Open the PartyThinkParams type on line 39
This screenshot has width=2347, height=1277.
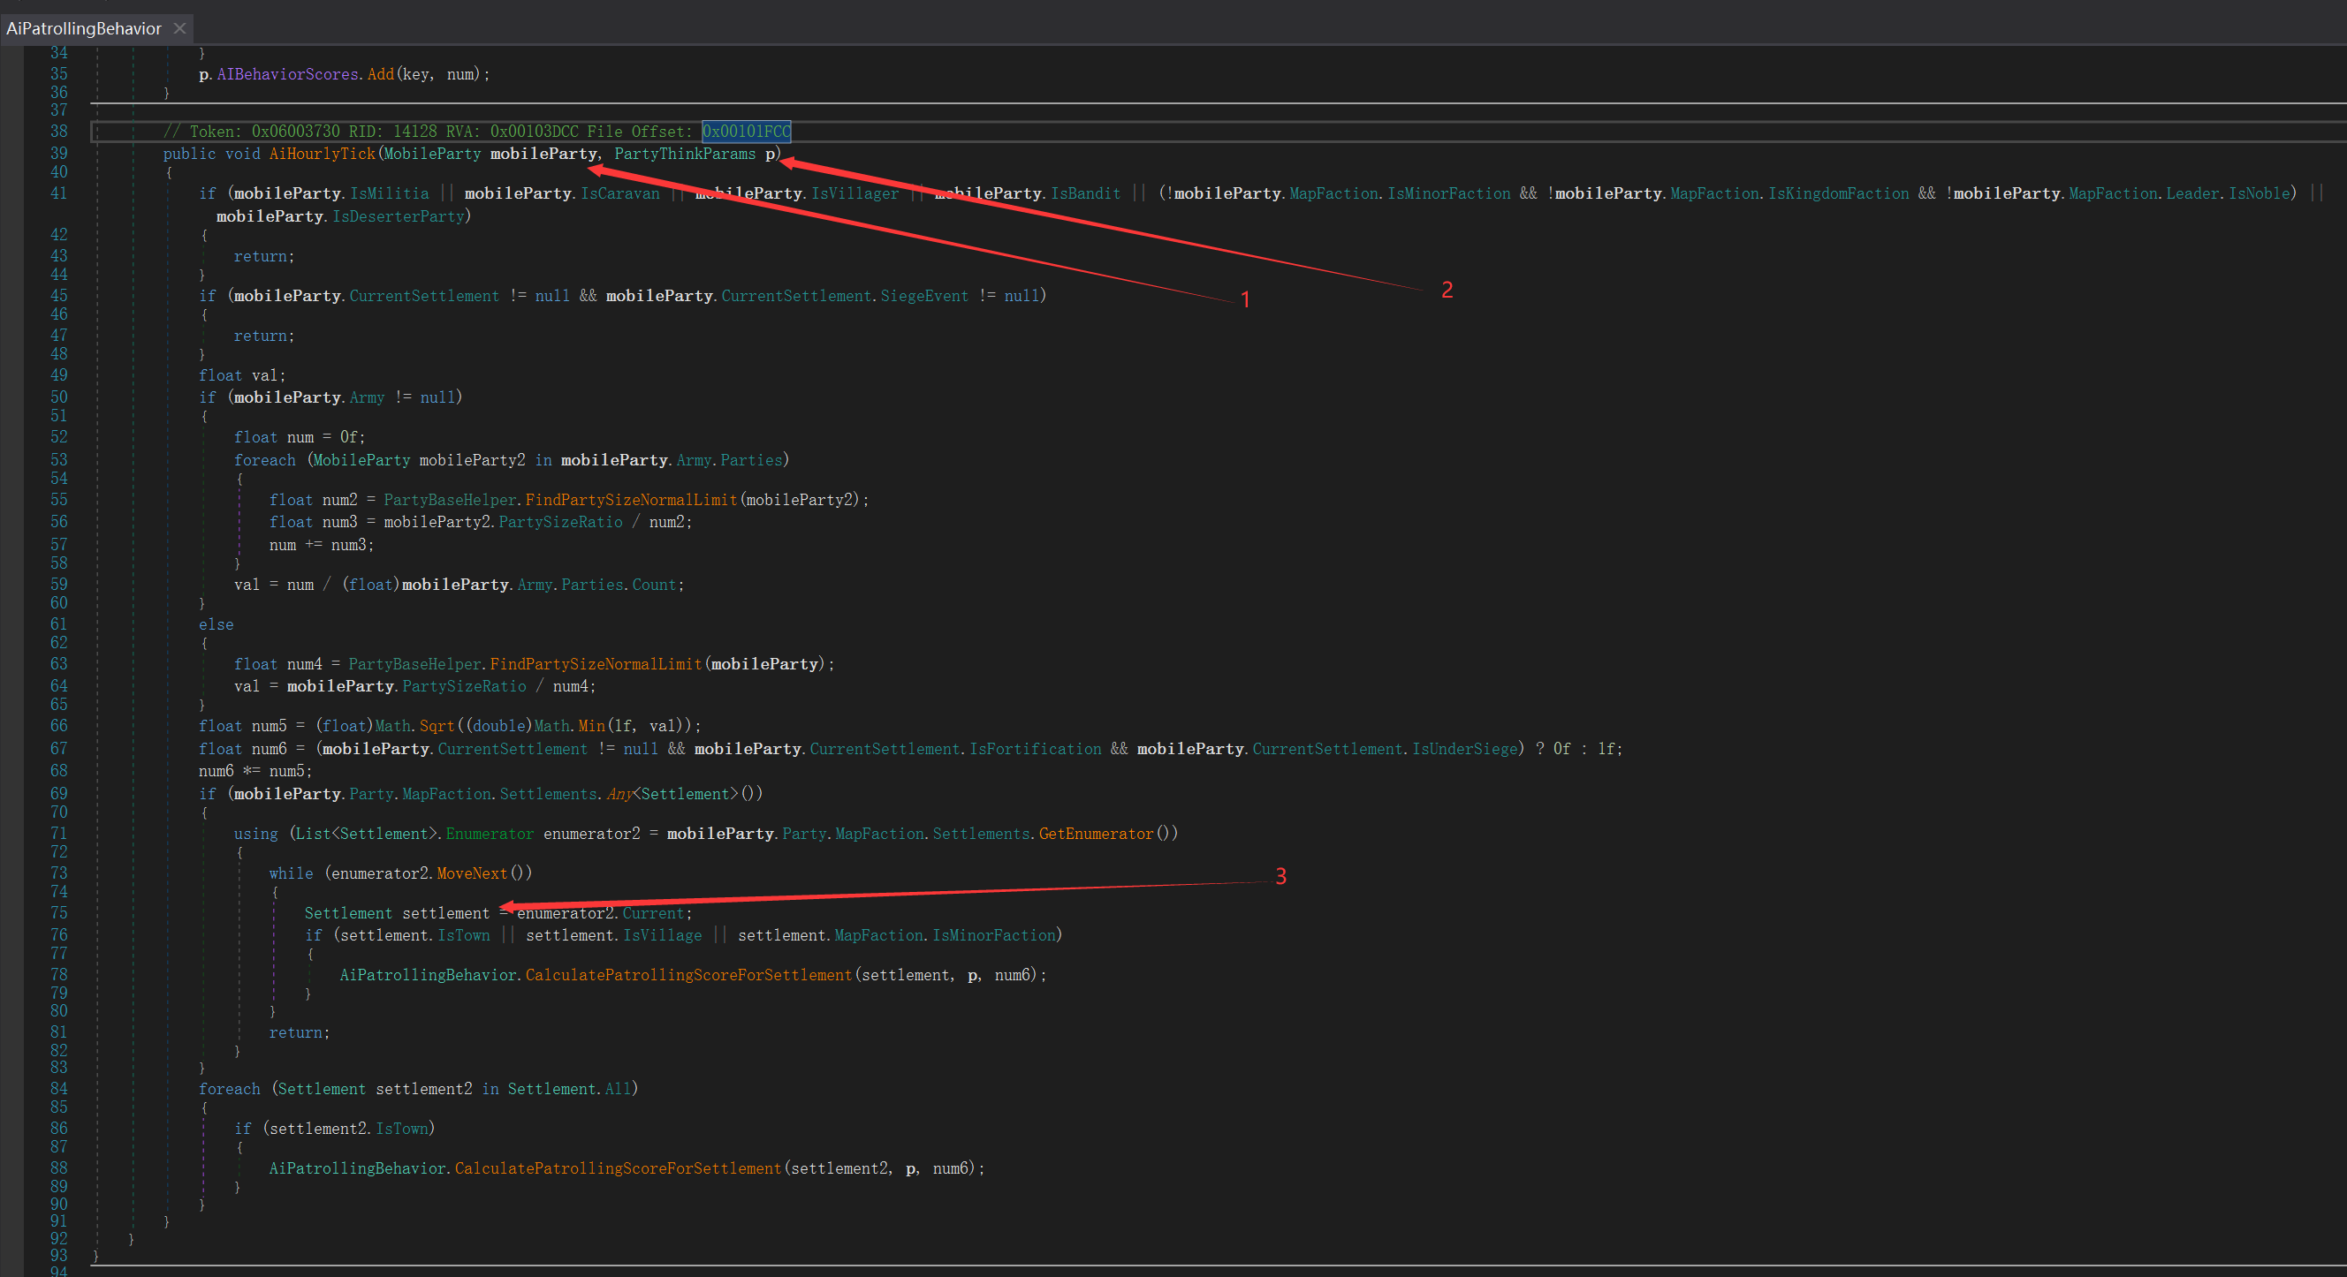[684, 154]
